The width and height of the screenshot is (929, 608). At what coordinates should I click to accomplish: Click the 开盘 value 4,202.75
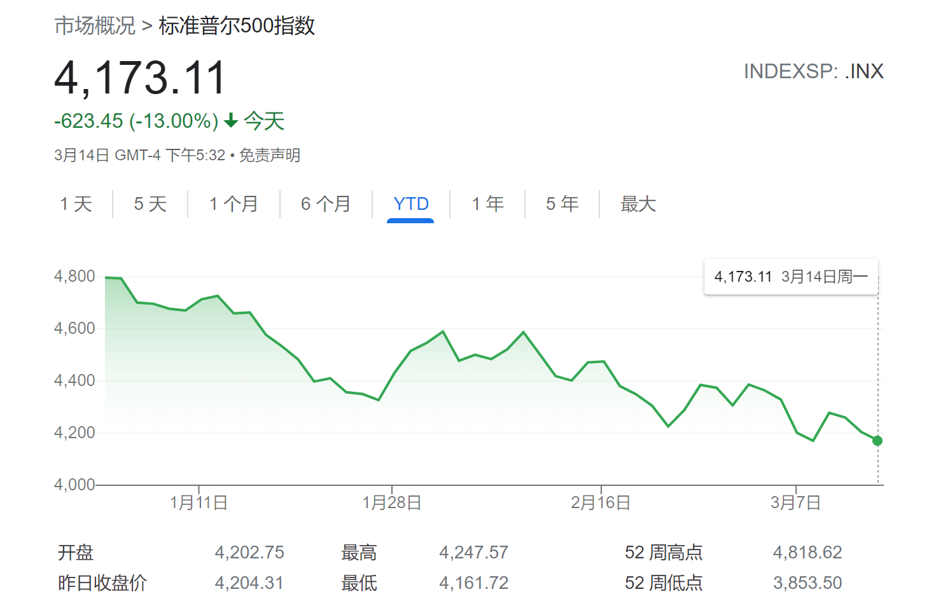(x=249, y=552)
